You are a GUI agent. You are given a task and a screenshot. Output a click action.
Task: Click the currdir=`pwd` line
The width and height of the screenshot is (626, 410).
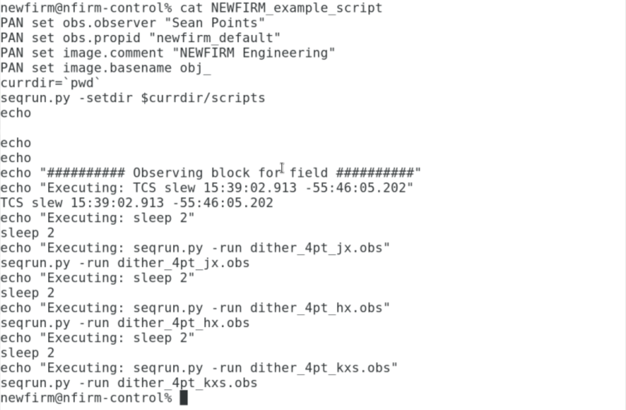pos(50,83)
